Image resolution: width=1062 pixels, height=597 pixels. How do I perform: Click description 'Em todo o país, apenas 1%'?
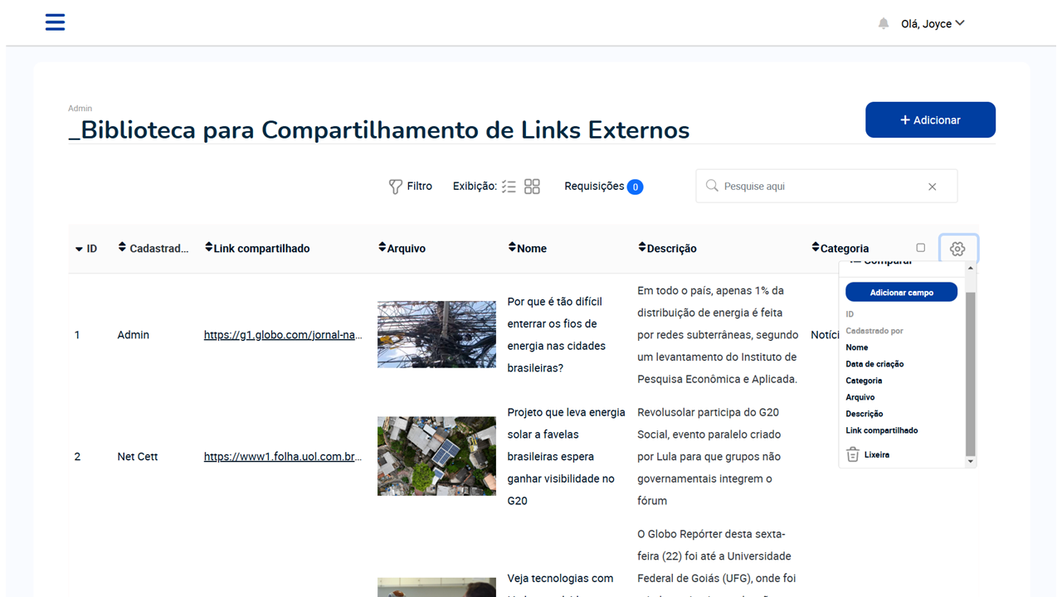click(717, 335)
